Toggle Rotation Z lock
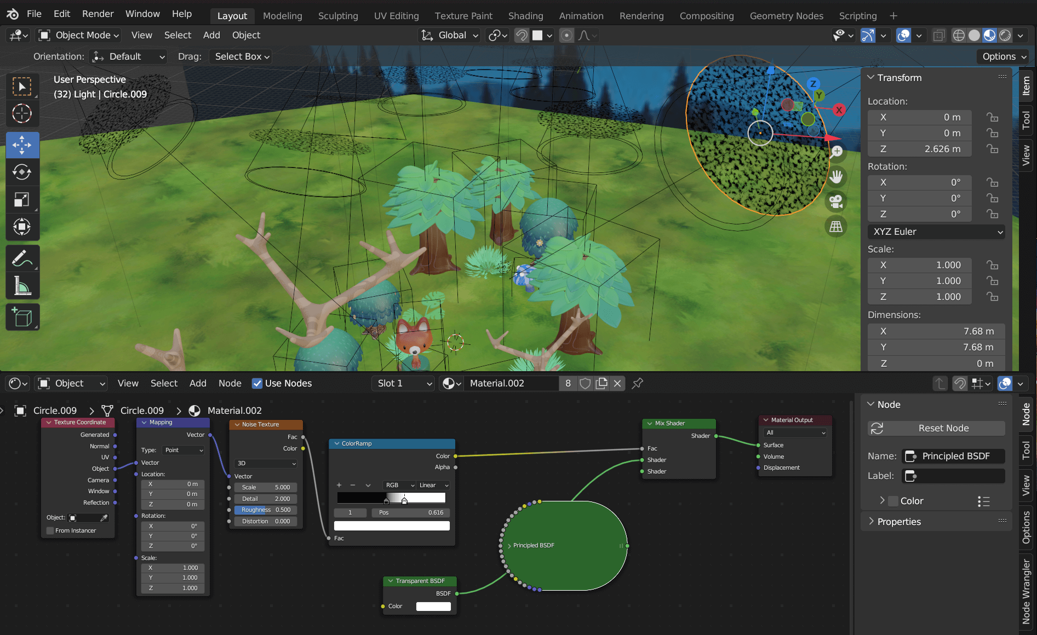The width and height of the screenshot is (1037, 635). tap(992, 214)
